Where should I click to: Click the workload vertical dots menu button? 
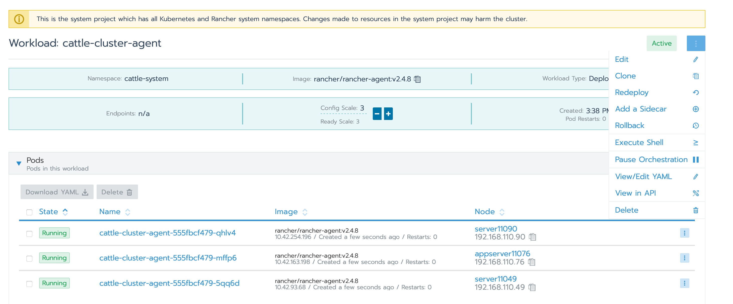point(696,44)
